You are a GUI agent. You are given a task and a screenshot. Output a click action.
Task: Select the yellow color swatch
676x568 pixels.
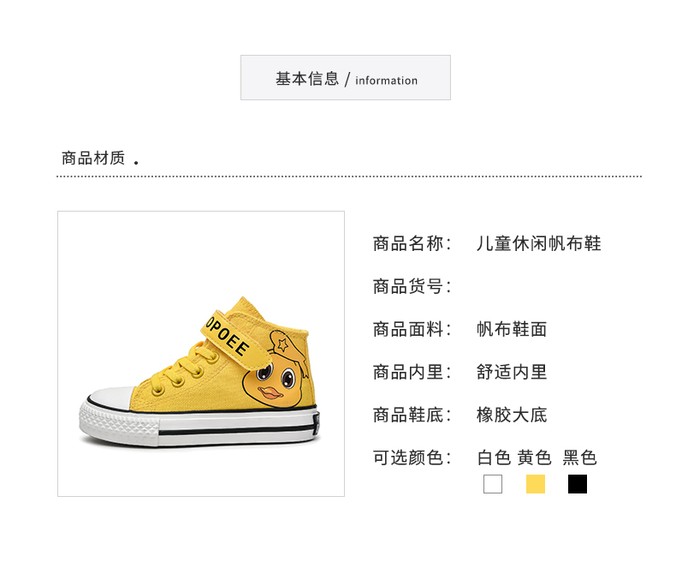(536, 484)
